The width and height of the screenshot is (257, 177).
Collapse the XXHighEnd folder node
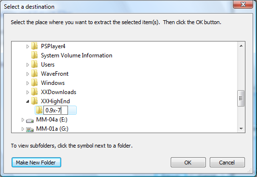[27, 102]
